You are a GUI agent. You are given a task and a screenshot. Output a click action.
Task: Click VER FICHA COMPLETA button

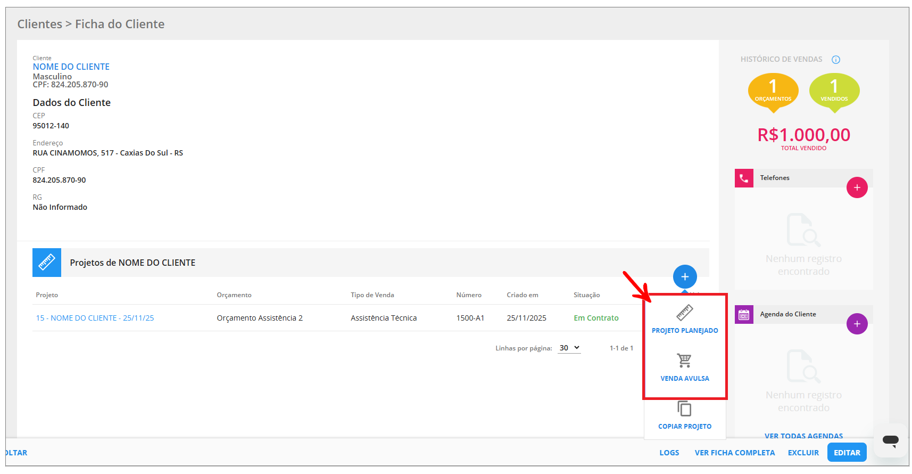(x=735, y=453)
